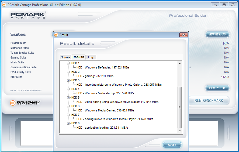The width and height of the screenshot is (239, 152).
Task: Select HDD Suite in Suites list
Action: pos(16,77)
